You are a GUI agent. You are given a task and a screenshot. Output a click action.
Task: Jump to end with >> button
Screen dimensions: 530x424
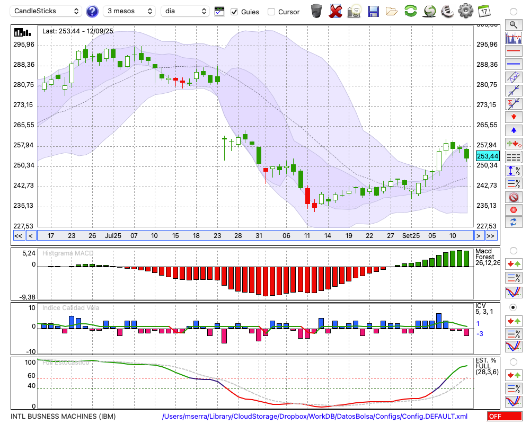tap(491, 236)
